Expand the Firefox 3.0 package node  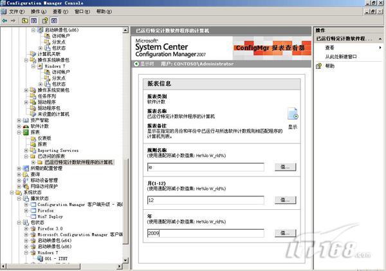coord(26,229)
